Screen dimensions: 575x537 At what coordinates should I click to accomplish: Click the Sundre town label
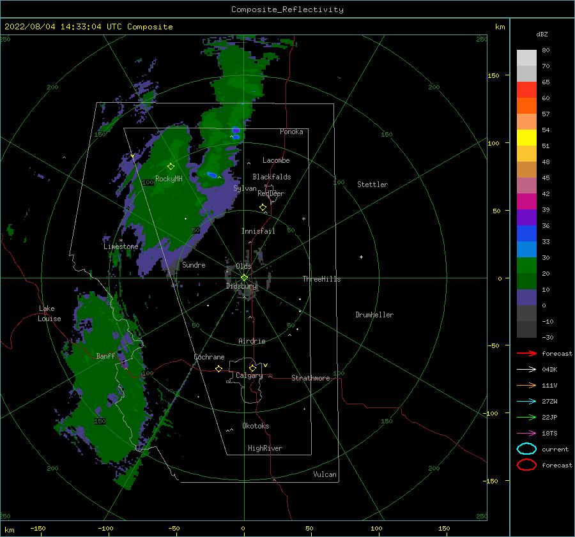194,264
